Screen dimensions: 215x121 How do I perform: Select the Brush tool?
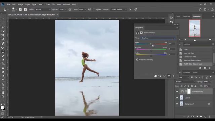[3, 48]
